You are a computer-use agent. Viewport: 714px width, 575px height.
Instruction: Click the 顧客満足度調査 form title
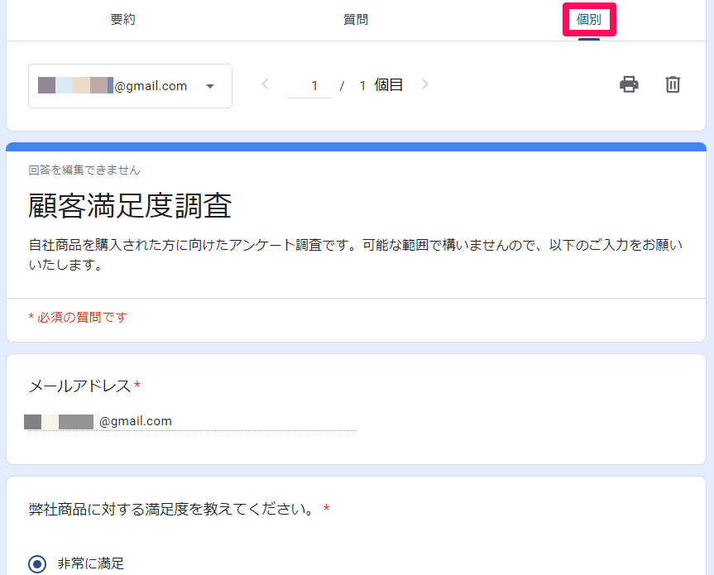click(x=130, y=206)
